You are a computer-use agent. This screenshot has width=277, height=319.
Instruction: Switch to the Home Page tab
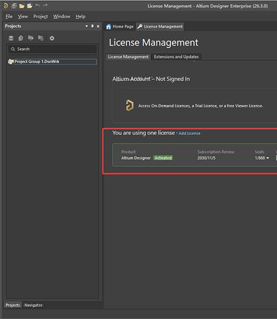tap(120, 27)
